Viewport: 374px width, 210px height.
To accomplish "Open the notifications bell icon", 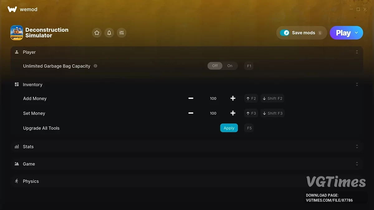I will pyautogui.click(x=109, y=33).
